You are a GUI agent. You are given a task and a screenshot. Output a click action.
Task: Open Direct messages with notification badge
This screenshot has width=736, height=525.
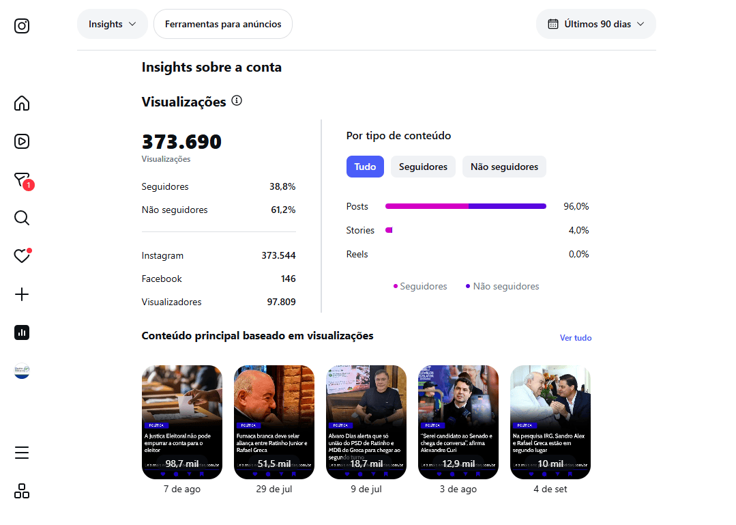coord(23,180)
